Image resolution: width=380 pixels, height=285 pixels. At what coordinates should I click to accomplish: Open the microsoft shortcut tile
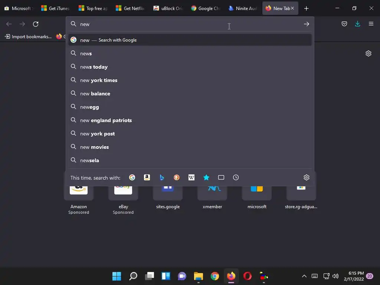(x=257, y=194)
